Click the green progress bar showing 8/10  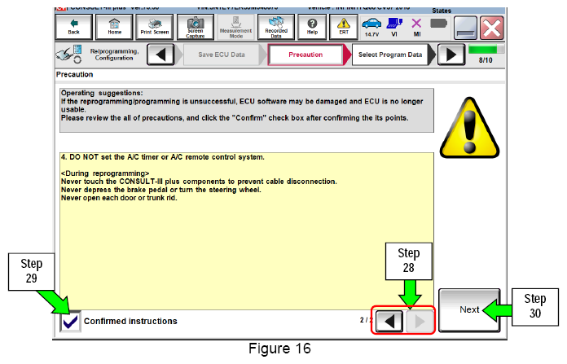click(x=486, y=49)
